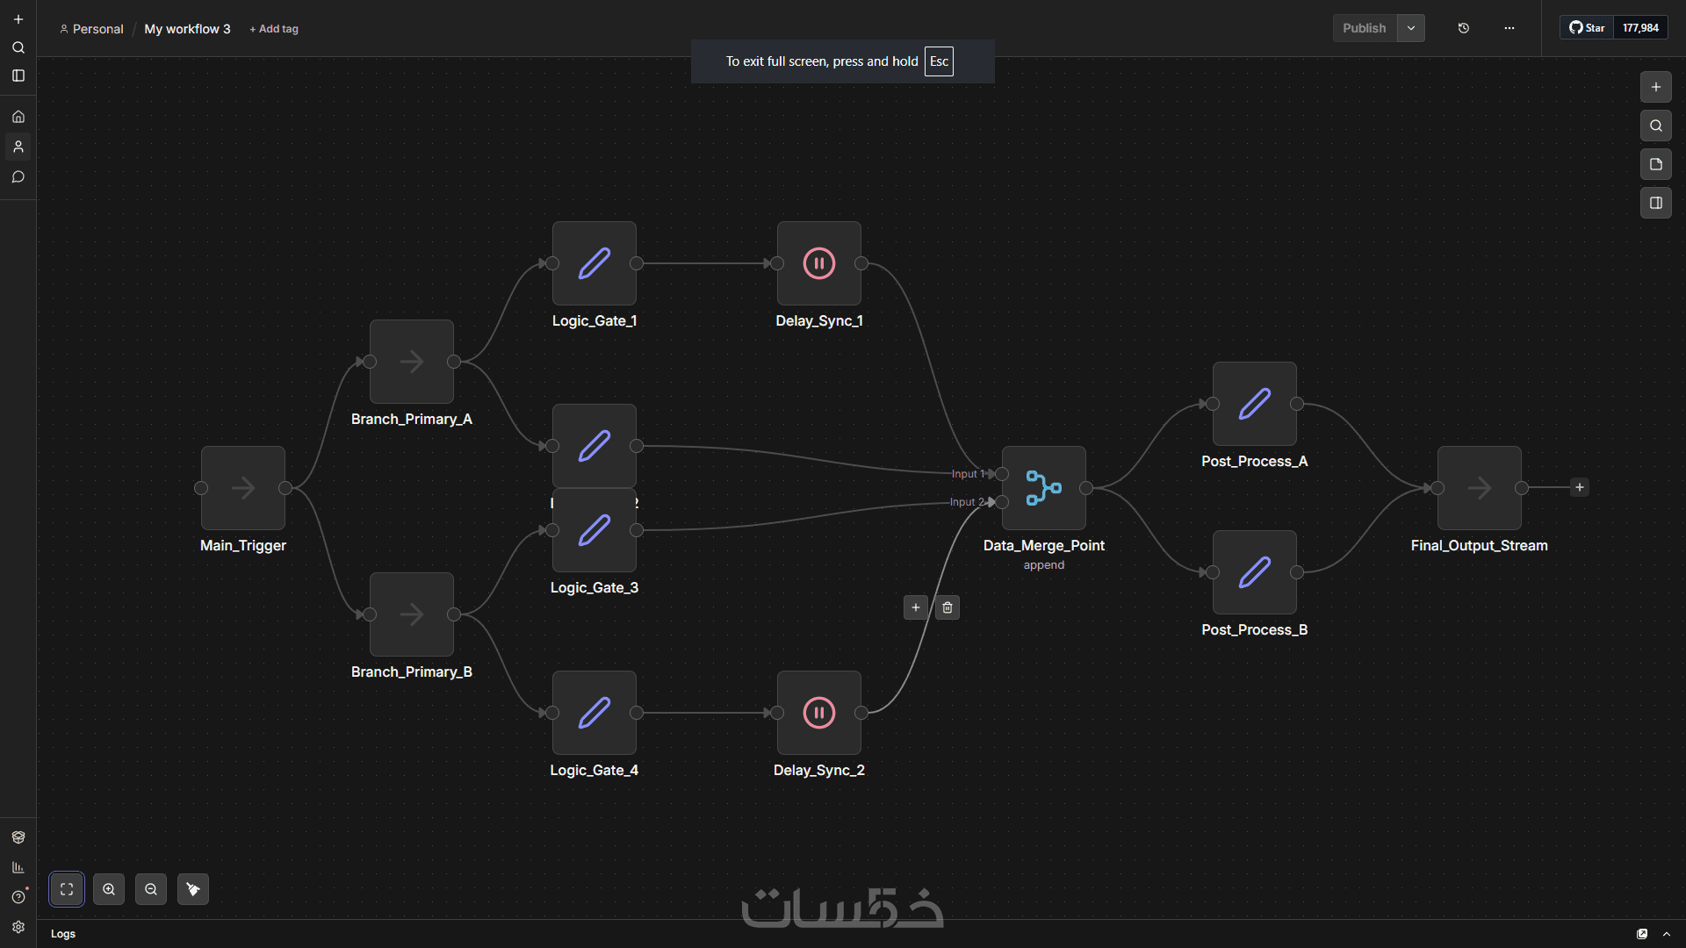The height and width of the screenshot is (948, 1686).
Task: Open the Publish dropdown arrow
Action: tap(1411, 28)
